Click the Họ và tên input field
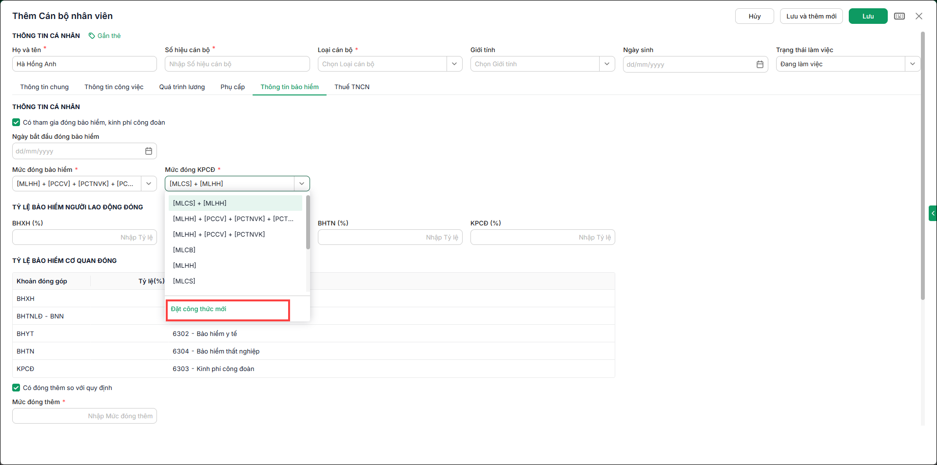The height and width of the screenshot is (465, 937). pos(84,64)
